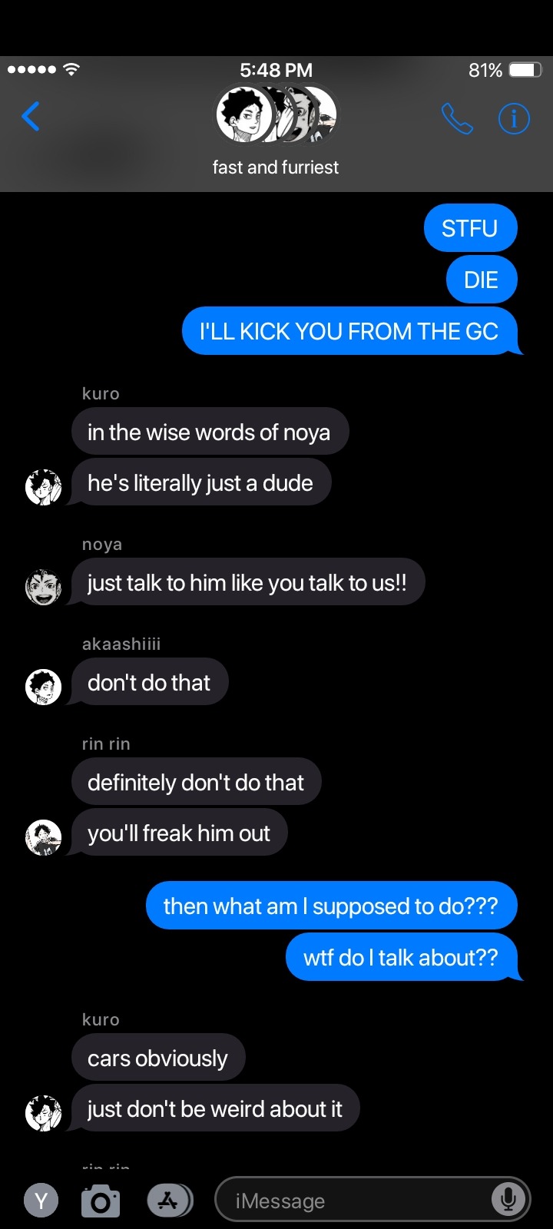Tap kuro's avatar beside 'he's literally just a dude'
Screen dimensions: 553x1229
pyautogui.click(x=43, y=487)
